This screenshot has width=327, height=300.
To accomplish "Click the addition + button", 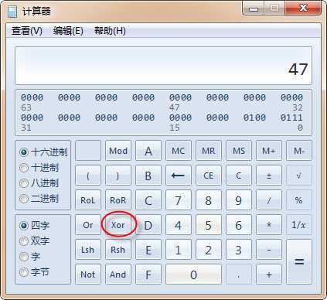I will click(x=269, y=274).
